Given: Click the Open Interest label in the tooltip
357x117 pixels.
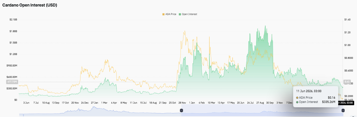Looking at the screenshot, I should 308,102.
